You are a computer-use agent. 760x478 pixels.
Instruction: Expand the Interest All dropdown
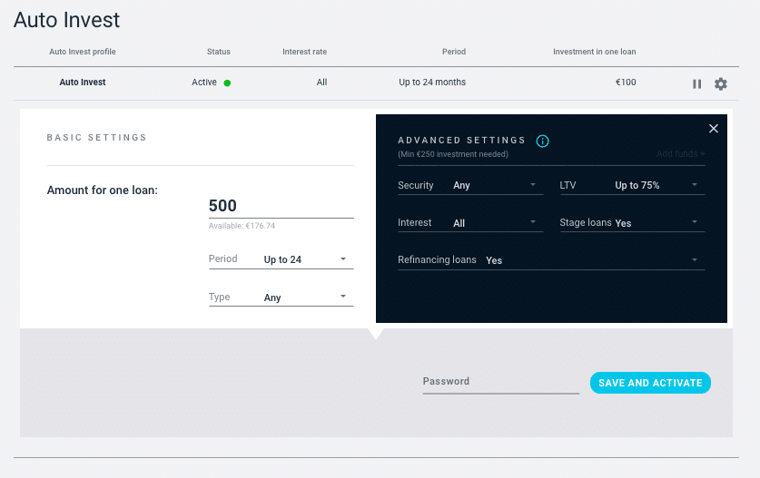coord(470,223)
